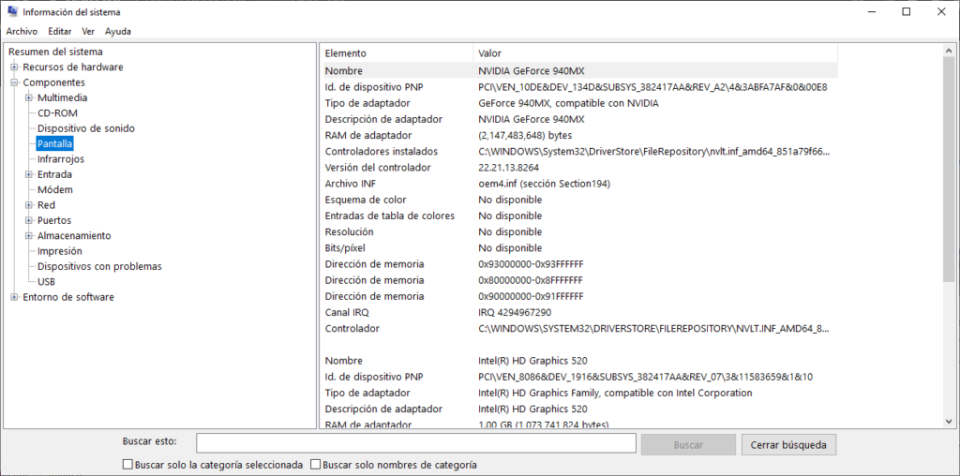Expand the Entorno de software node
This screenshot has width=960, height=476.
14,297
